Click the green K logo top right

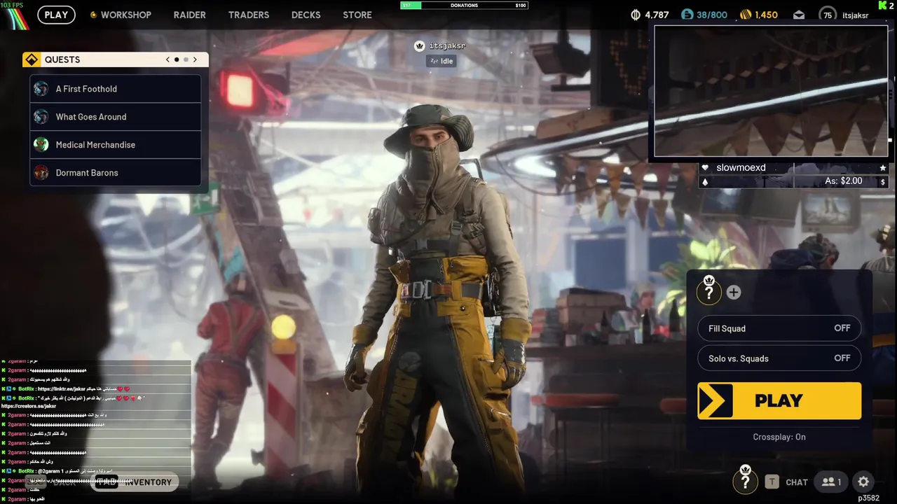click(x=882, y=6)
